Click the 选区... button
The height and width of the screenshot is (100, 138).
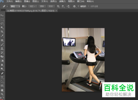[x=33, y=6]
